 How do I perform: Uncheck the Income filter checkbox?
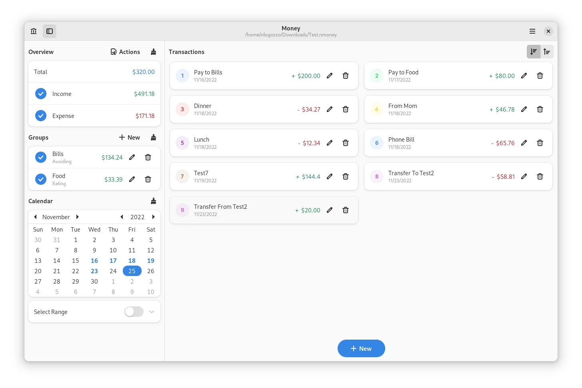tap(41, 94)
